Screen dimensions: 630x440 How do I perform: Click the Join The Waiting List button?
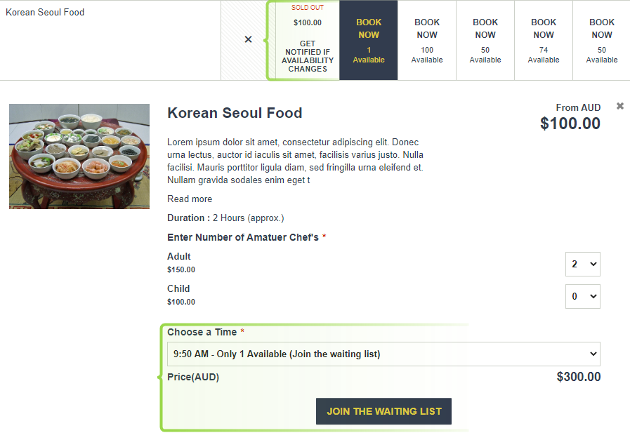point(383,411)
